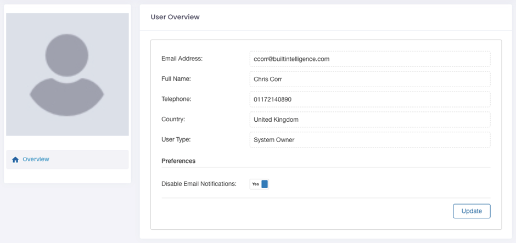Click the Email Address label
516x243 pixels.
pyautogui.click(x=182, y=59)
